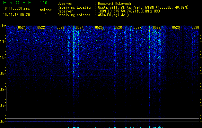
Task: Click the 0527 time marker
Action: [137, 27]
